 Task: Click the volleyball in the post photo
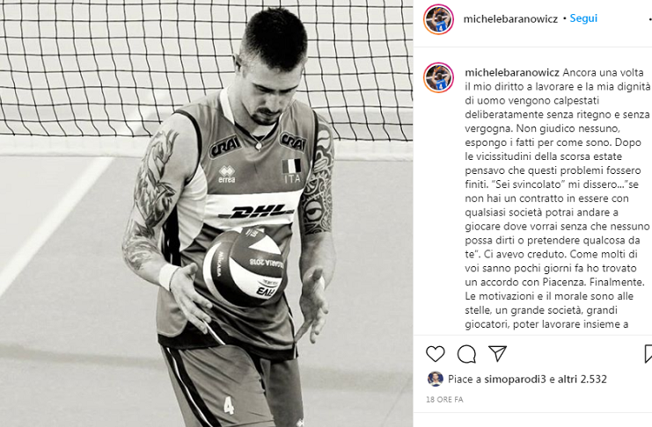(x=244, y=268)
